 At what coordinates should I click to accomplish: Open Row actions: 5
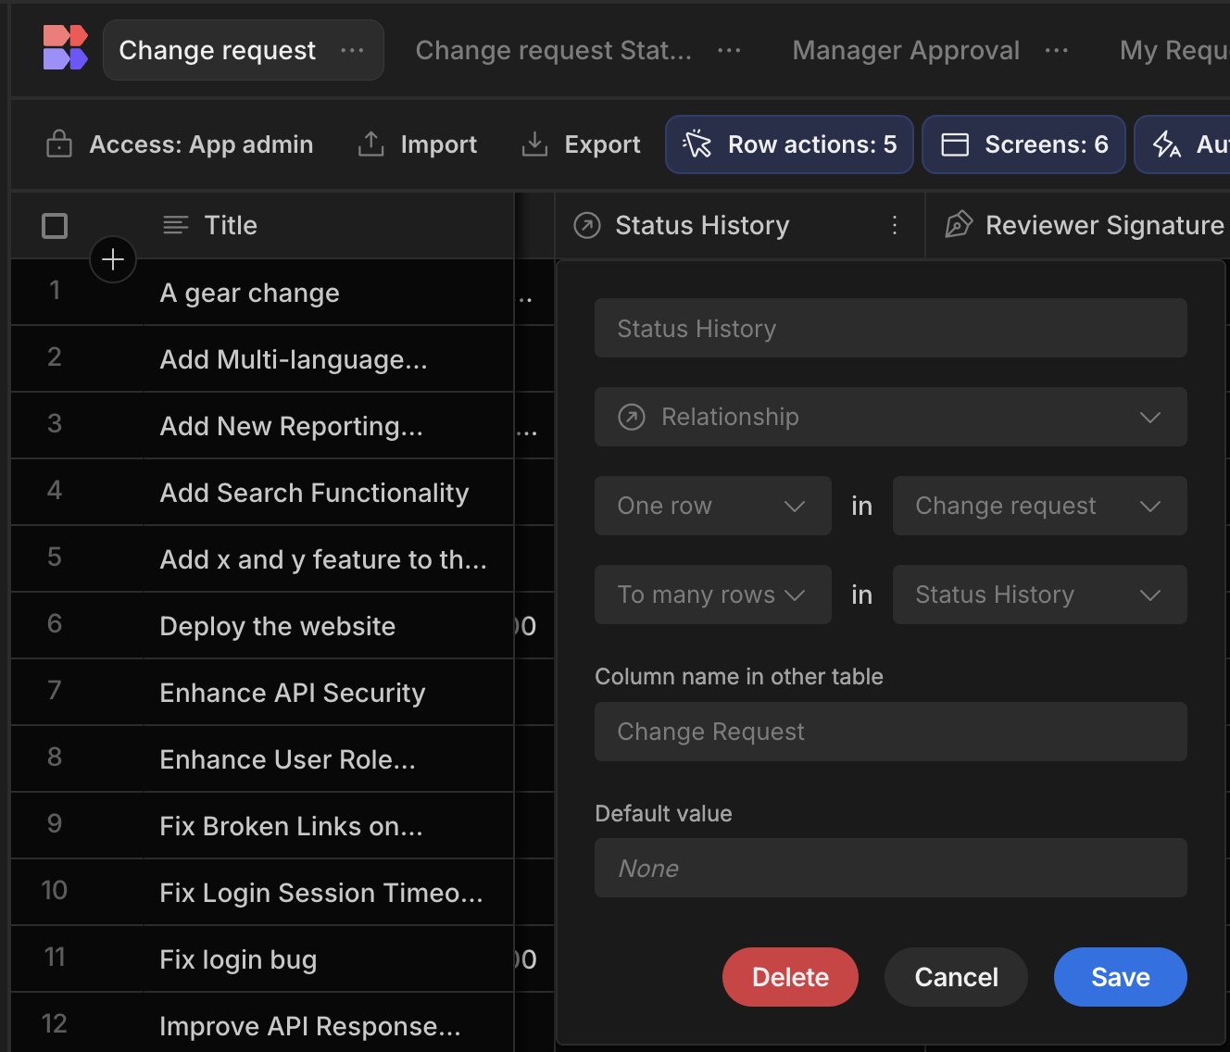coord(790,144)
